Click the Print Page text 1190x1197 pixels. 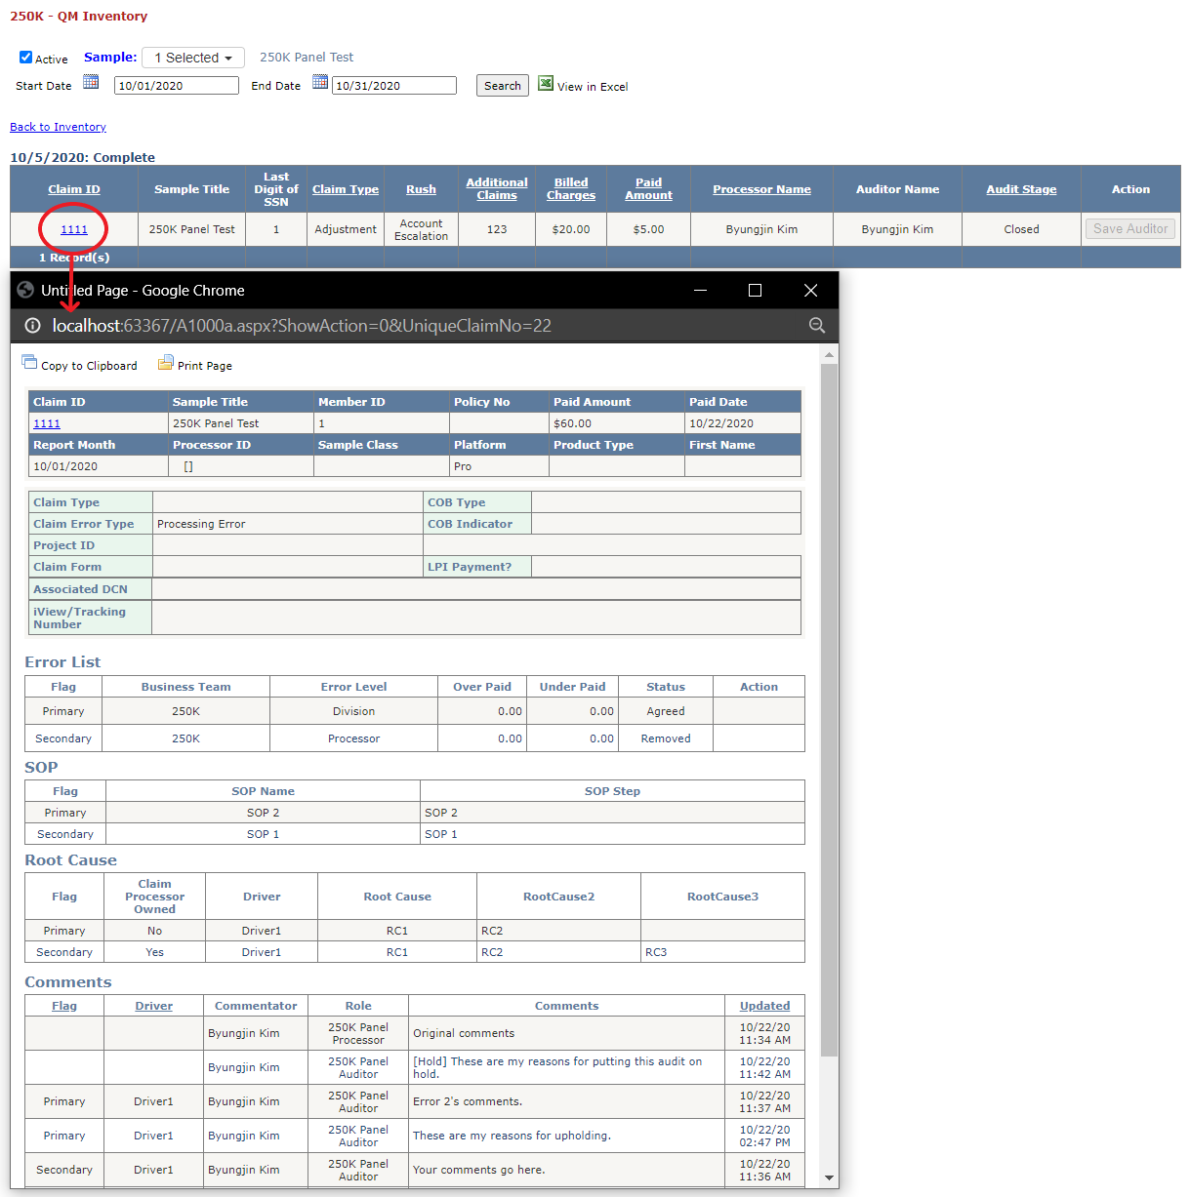pyautogui.click(x=205, y=366)
